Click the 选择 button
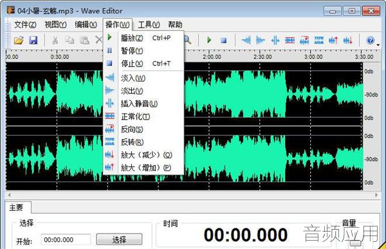This screenshot has height=249, width=386. point(119,239)
